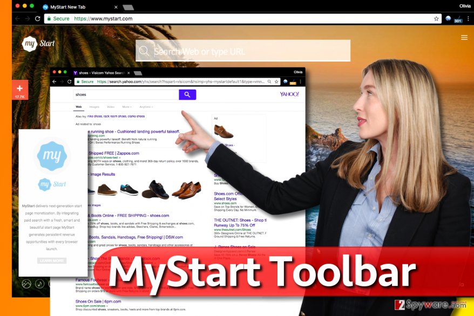The width and height of the screenshot is (474, 316).
Task: Close the MyStart New Tab tab
Action: click(116, 7)
